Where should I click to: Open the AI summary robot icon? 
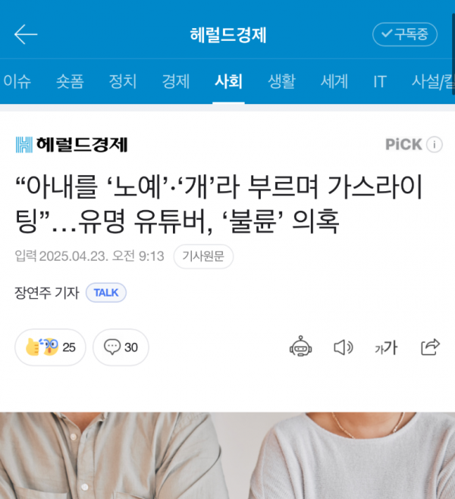tap(300, 347)
